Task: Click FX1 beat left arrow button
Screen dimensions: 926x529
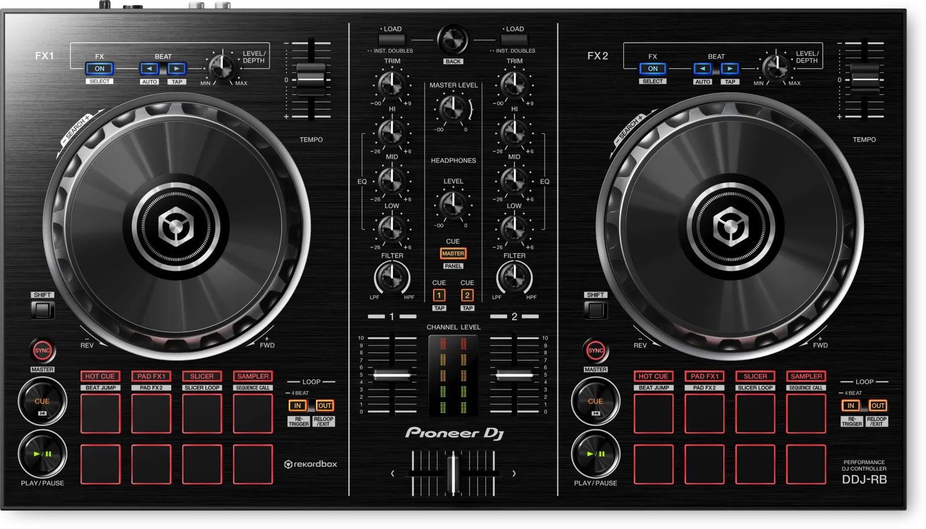Action: point(149,68)
